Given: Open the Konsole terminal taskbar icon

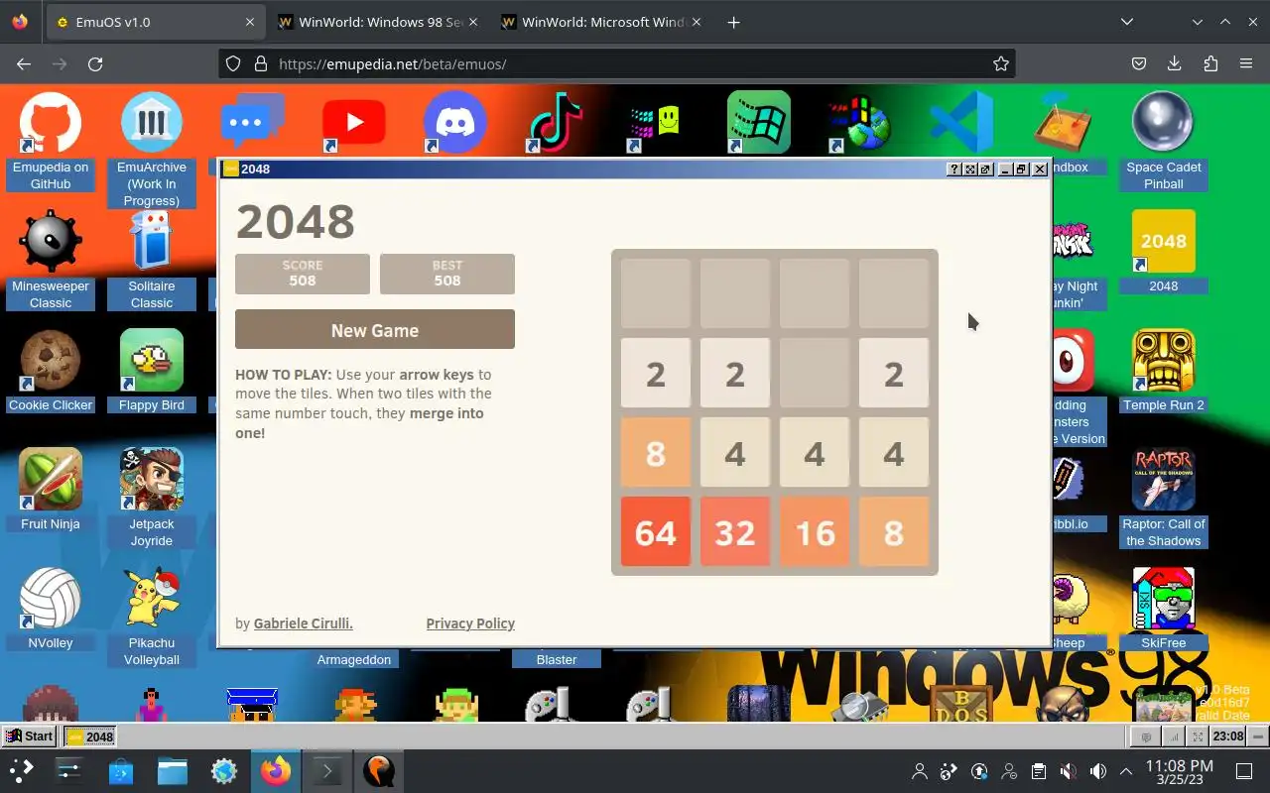Looking at the screenshot, I should pos(327,771).
